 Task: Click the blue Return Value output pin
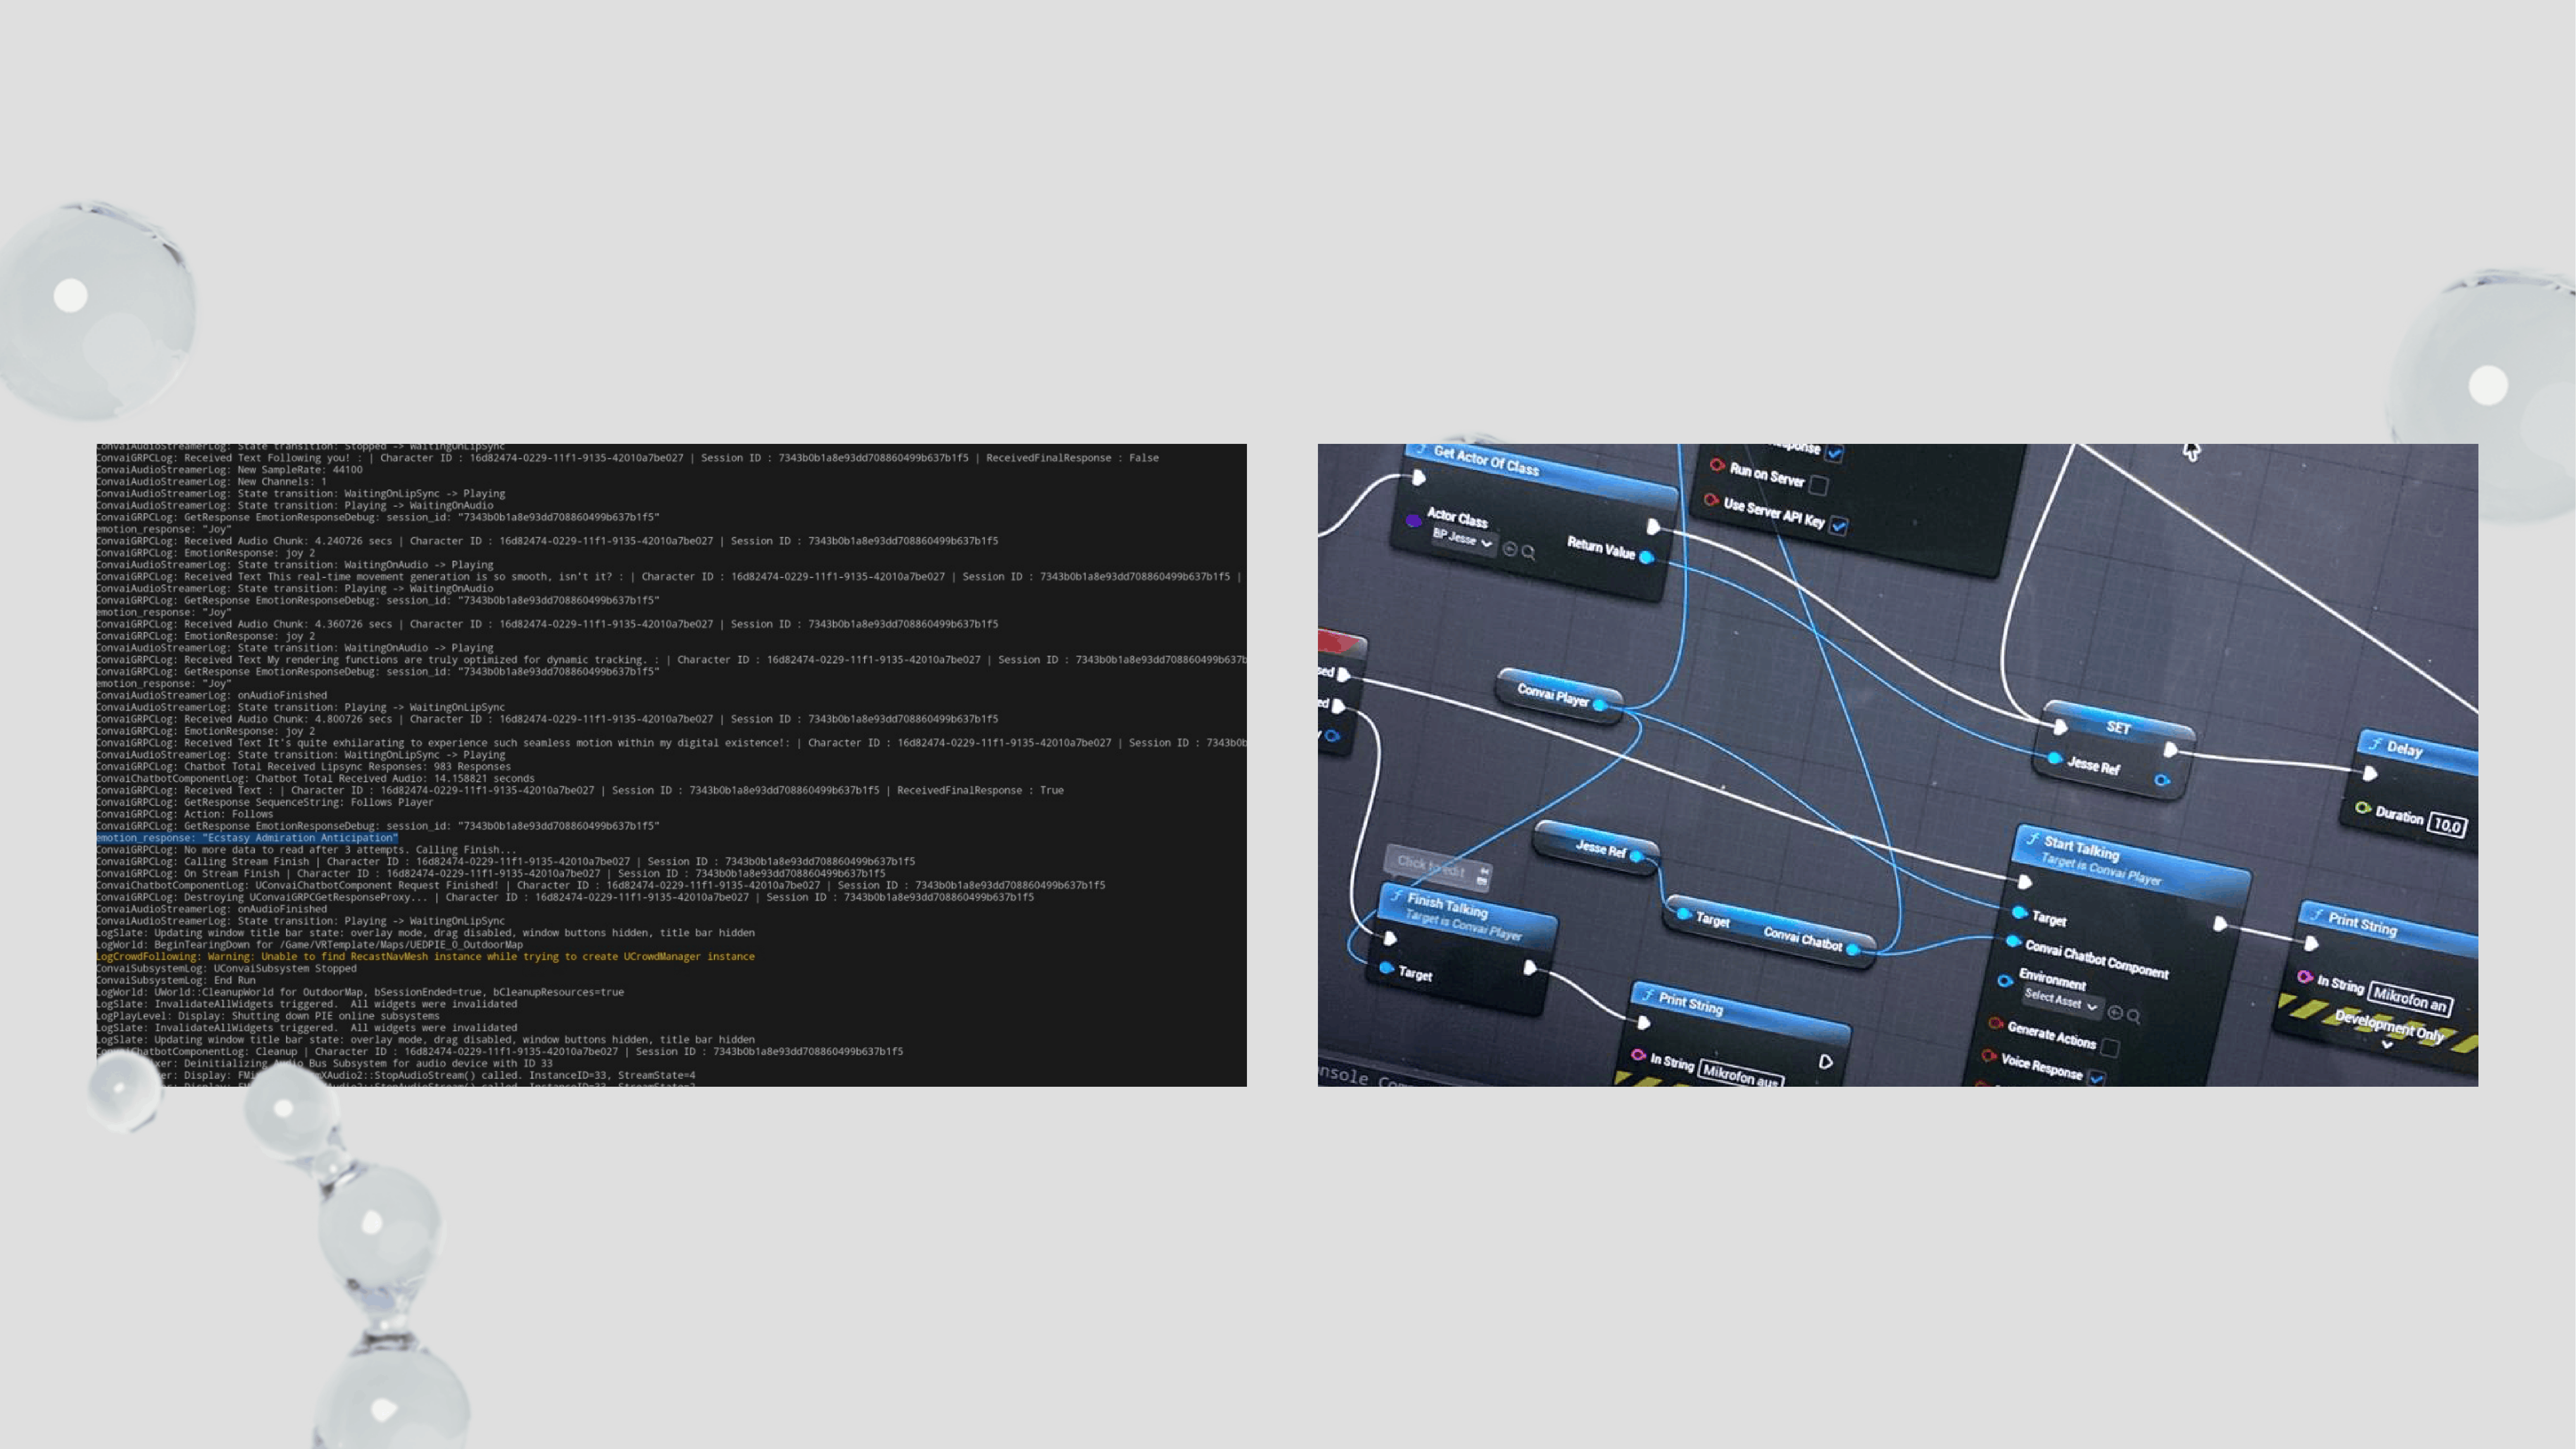tap(1647, 557)
